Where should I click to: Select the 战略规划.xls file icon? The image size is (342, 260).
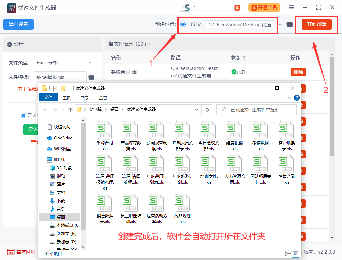click(x=183, y=203)
